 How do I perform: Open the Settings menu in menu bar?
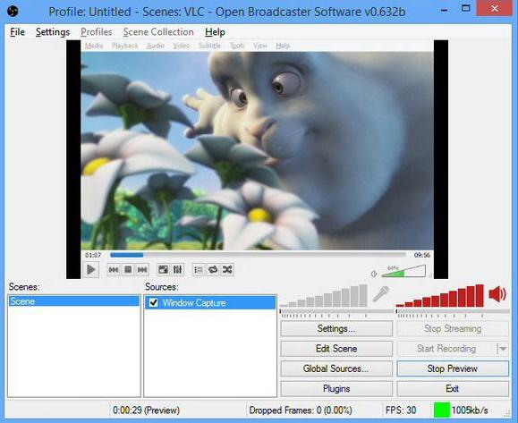point(53,32)
